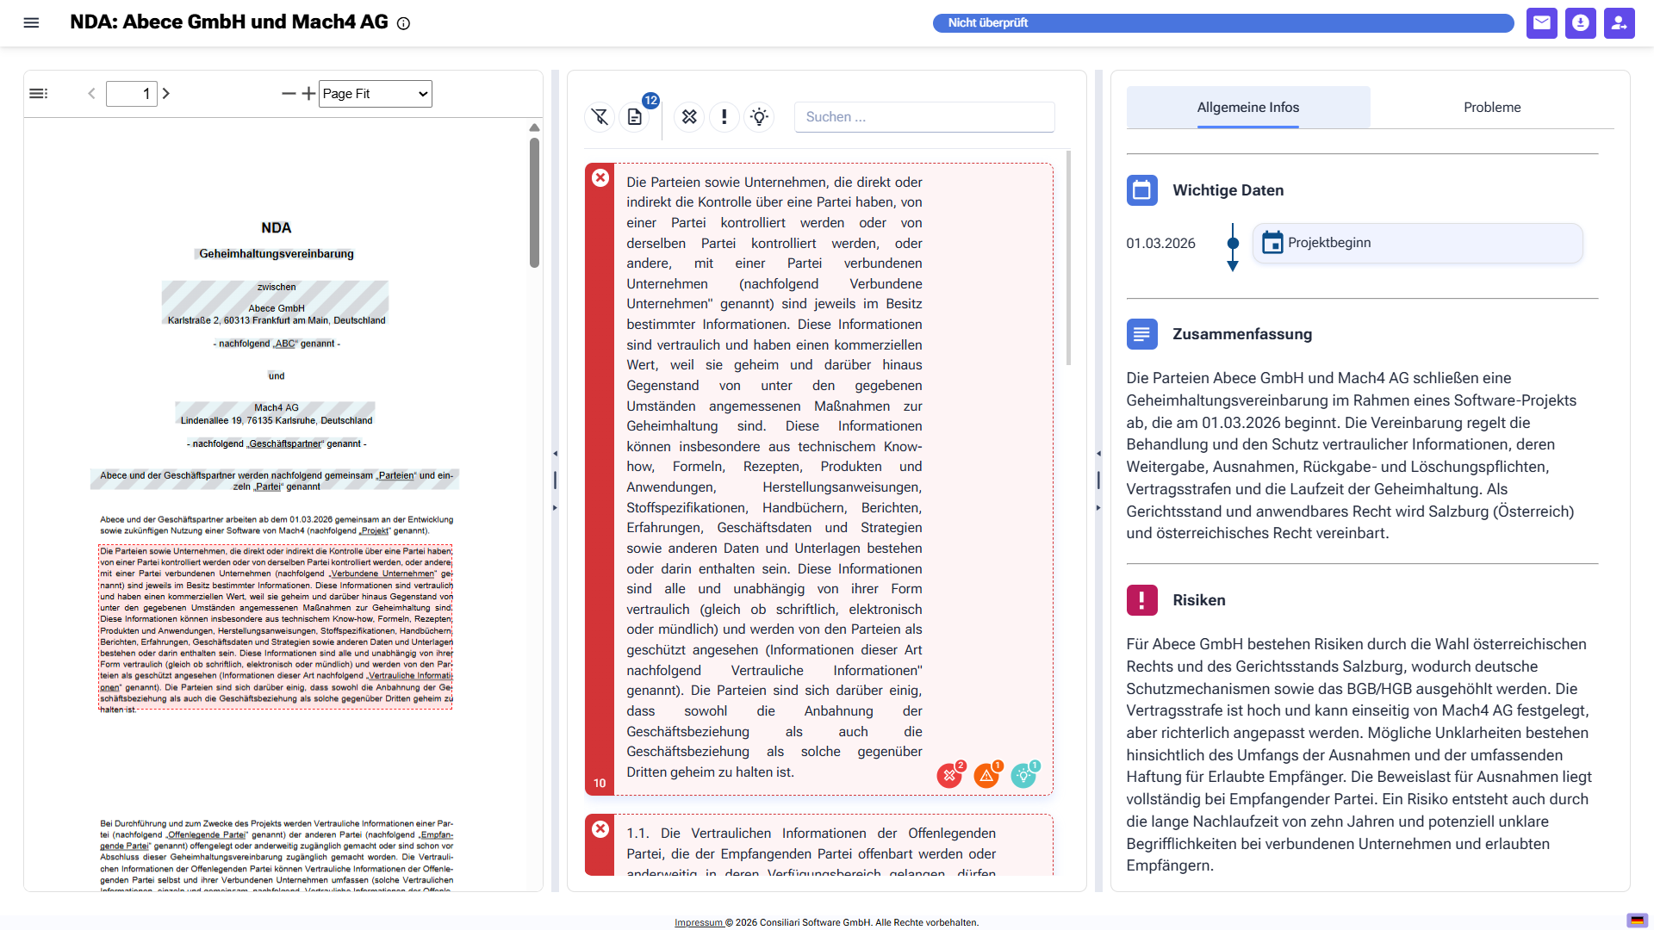Open the red X status on clause 10
Image resolution: width=1654 pixels, height=930 pixels.
coord(600,177)
